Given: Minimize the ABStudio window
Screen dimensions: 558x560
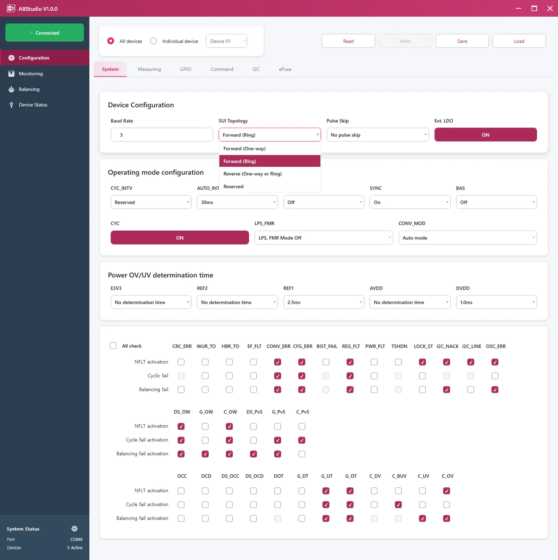Looking at the screenshot, I should 518,9.
